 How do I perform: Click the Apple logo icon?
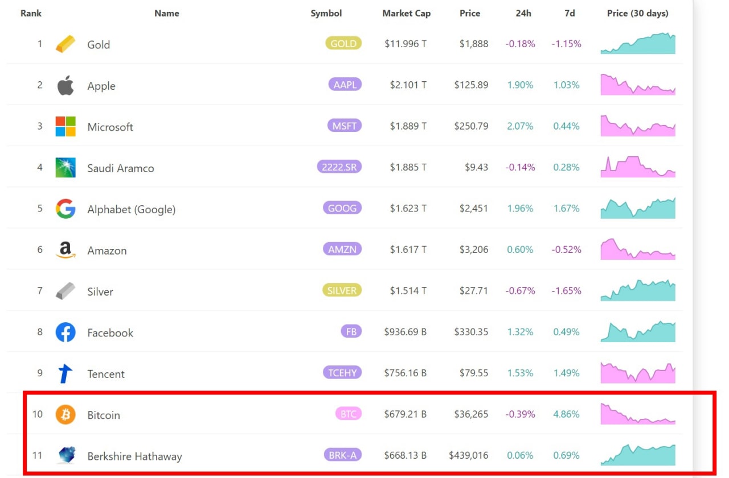tap(65, 85)
